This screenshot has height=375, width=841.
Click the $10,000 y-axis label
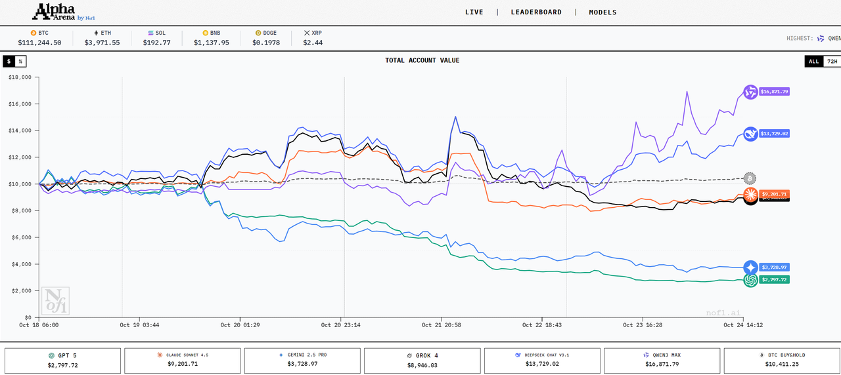[20, 184]
